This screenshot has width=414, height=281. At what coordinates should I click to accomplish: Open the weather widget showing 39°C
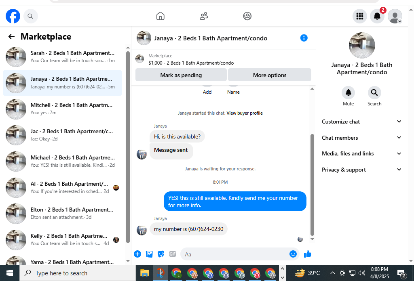[307, 273]
